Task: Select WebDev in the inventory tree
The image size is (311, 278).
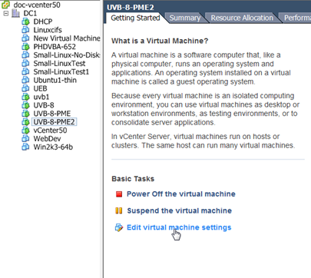Action: 47,139
